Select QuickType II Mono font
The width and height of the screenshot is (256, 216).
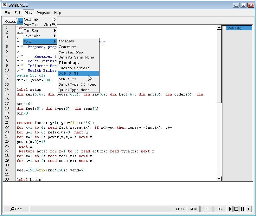pyautogui.click(x=78, y=84)
